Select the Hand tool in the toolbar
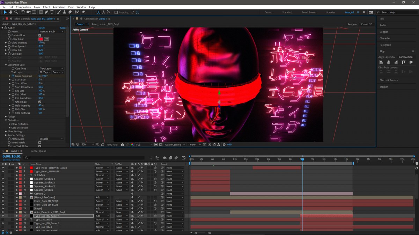 click(11, 12)
